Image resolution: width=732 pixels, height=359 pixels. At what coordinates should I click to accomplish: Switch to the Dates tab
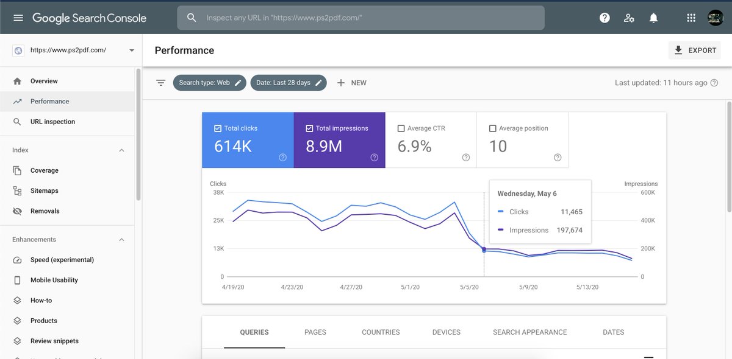pos(614,332)
